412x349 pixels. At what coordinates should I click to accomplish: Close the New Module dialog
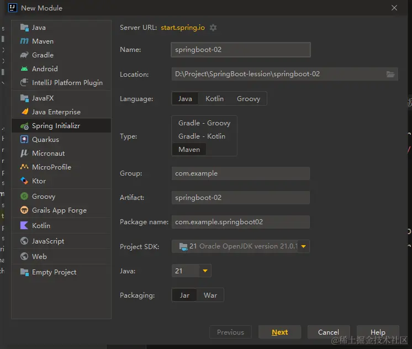pyautogui.click(x=394, y=8)
